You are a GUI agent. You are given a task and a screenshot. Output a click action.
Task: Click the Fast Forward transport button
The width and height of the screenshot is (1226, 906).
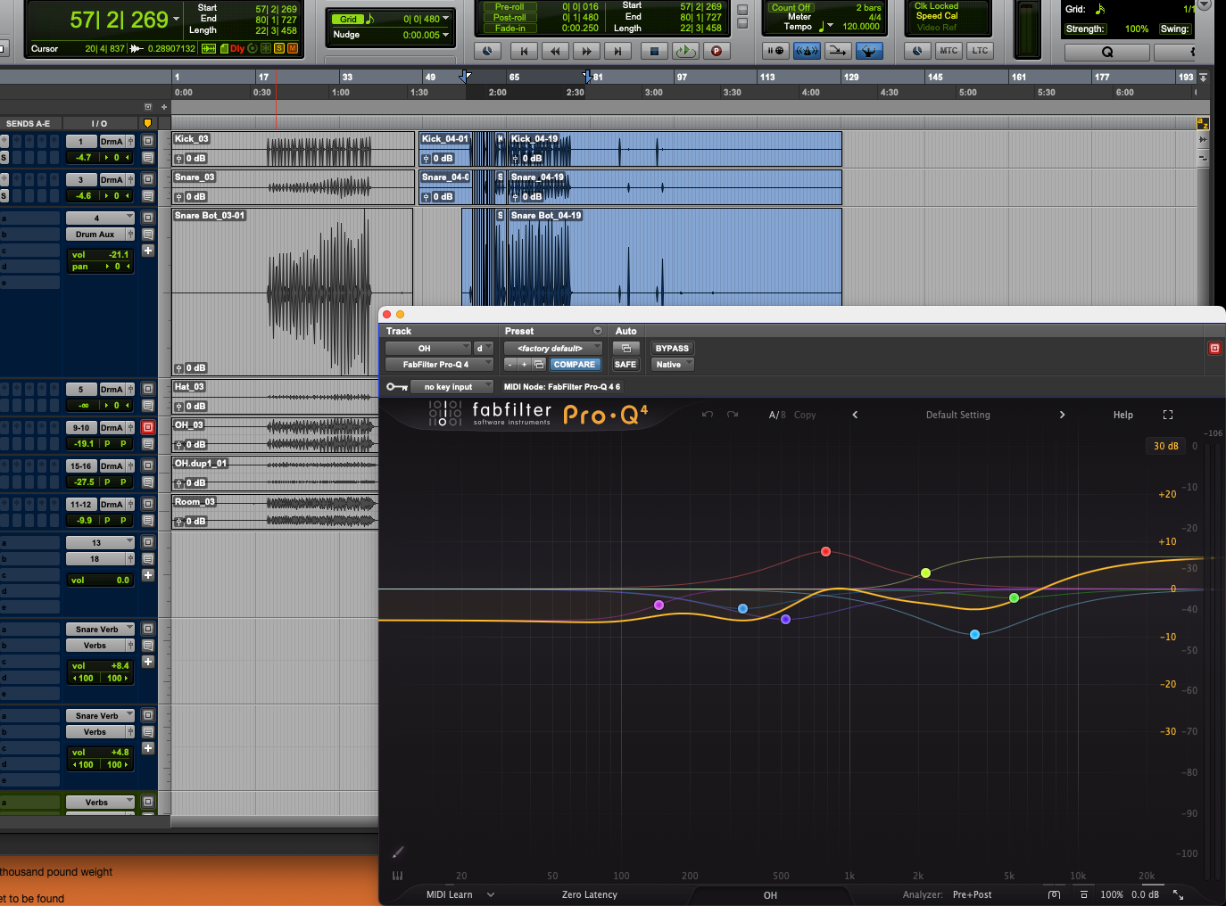point(586,51)
